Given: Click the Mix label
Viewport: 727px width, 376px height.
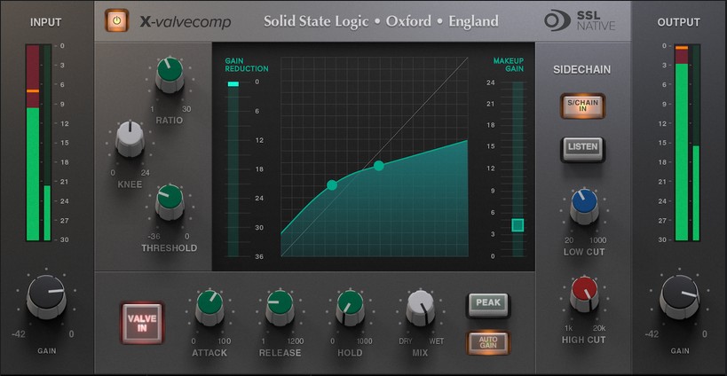Looking at the screenshot, I should pyautogui.click(x=421, y=353).
